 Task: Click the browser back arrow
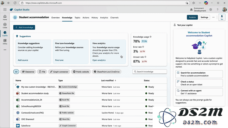click(9, 3)
